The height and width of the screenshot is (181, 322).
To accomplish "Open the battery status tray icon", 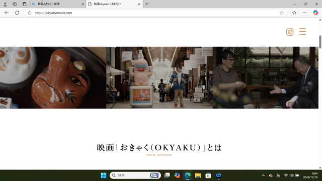I will tap(297, 175).
